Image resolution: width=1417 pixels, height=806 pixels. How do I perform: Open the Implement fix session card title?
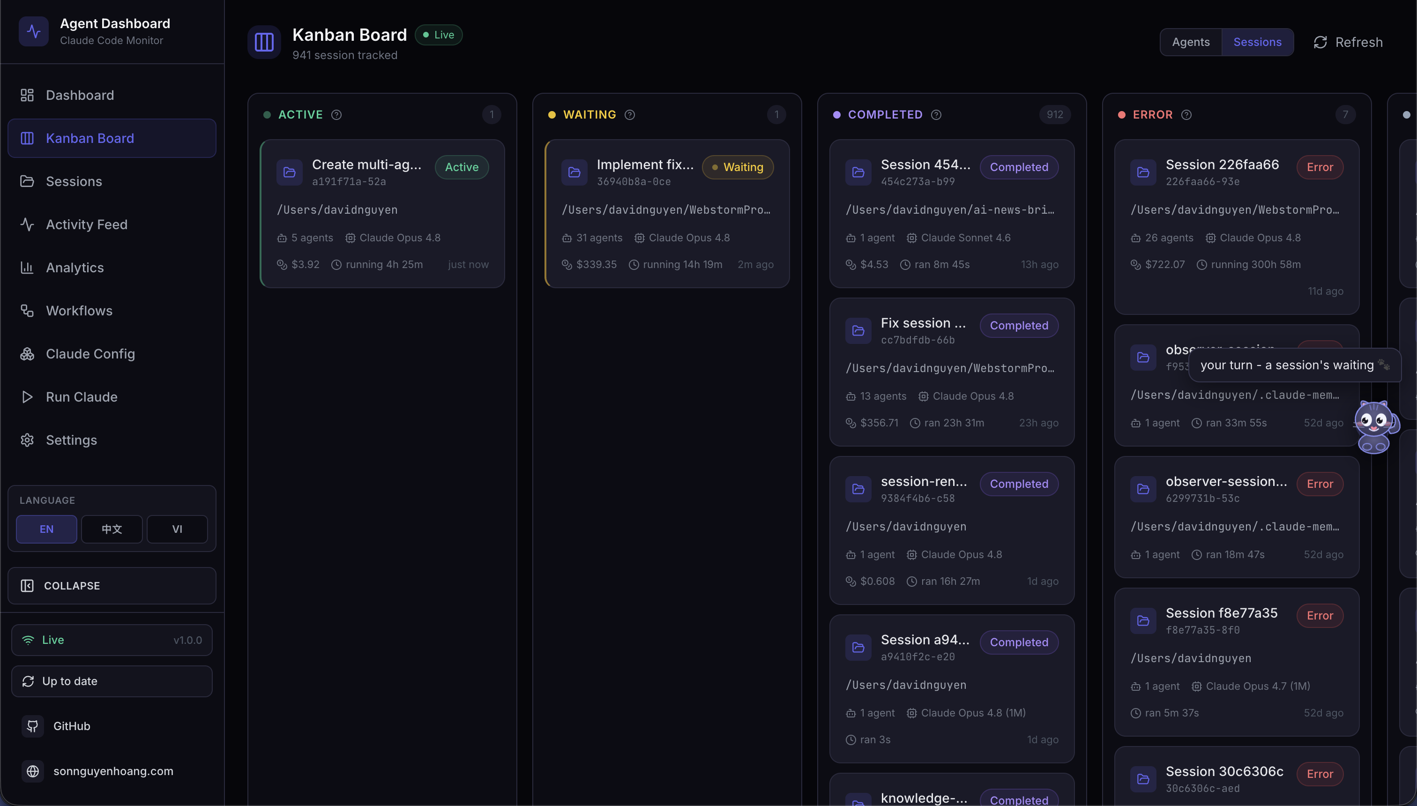645,164
